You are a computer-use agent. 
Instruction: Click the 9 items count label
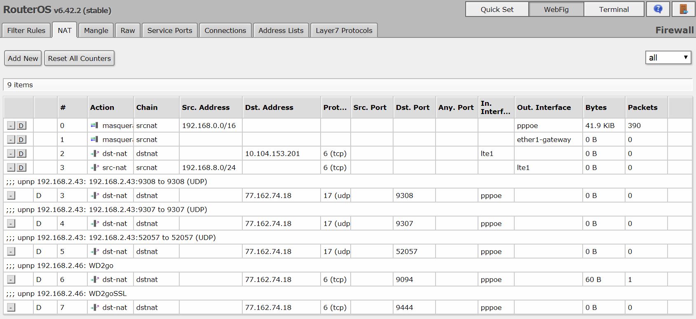[x=20, y=85]
